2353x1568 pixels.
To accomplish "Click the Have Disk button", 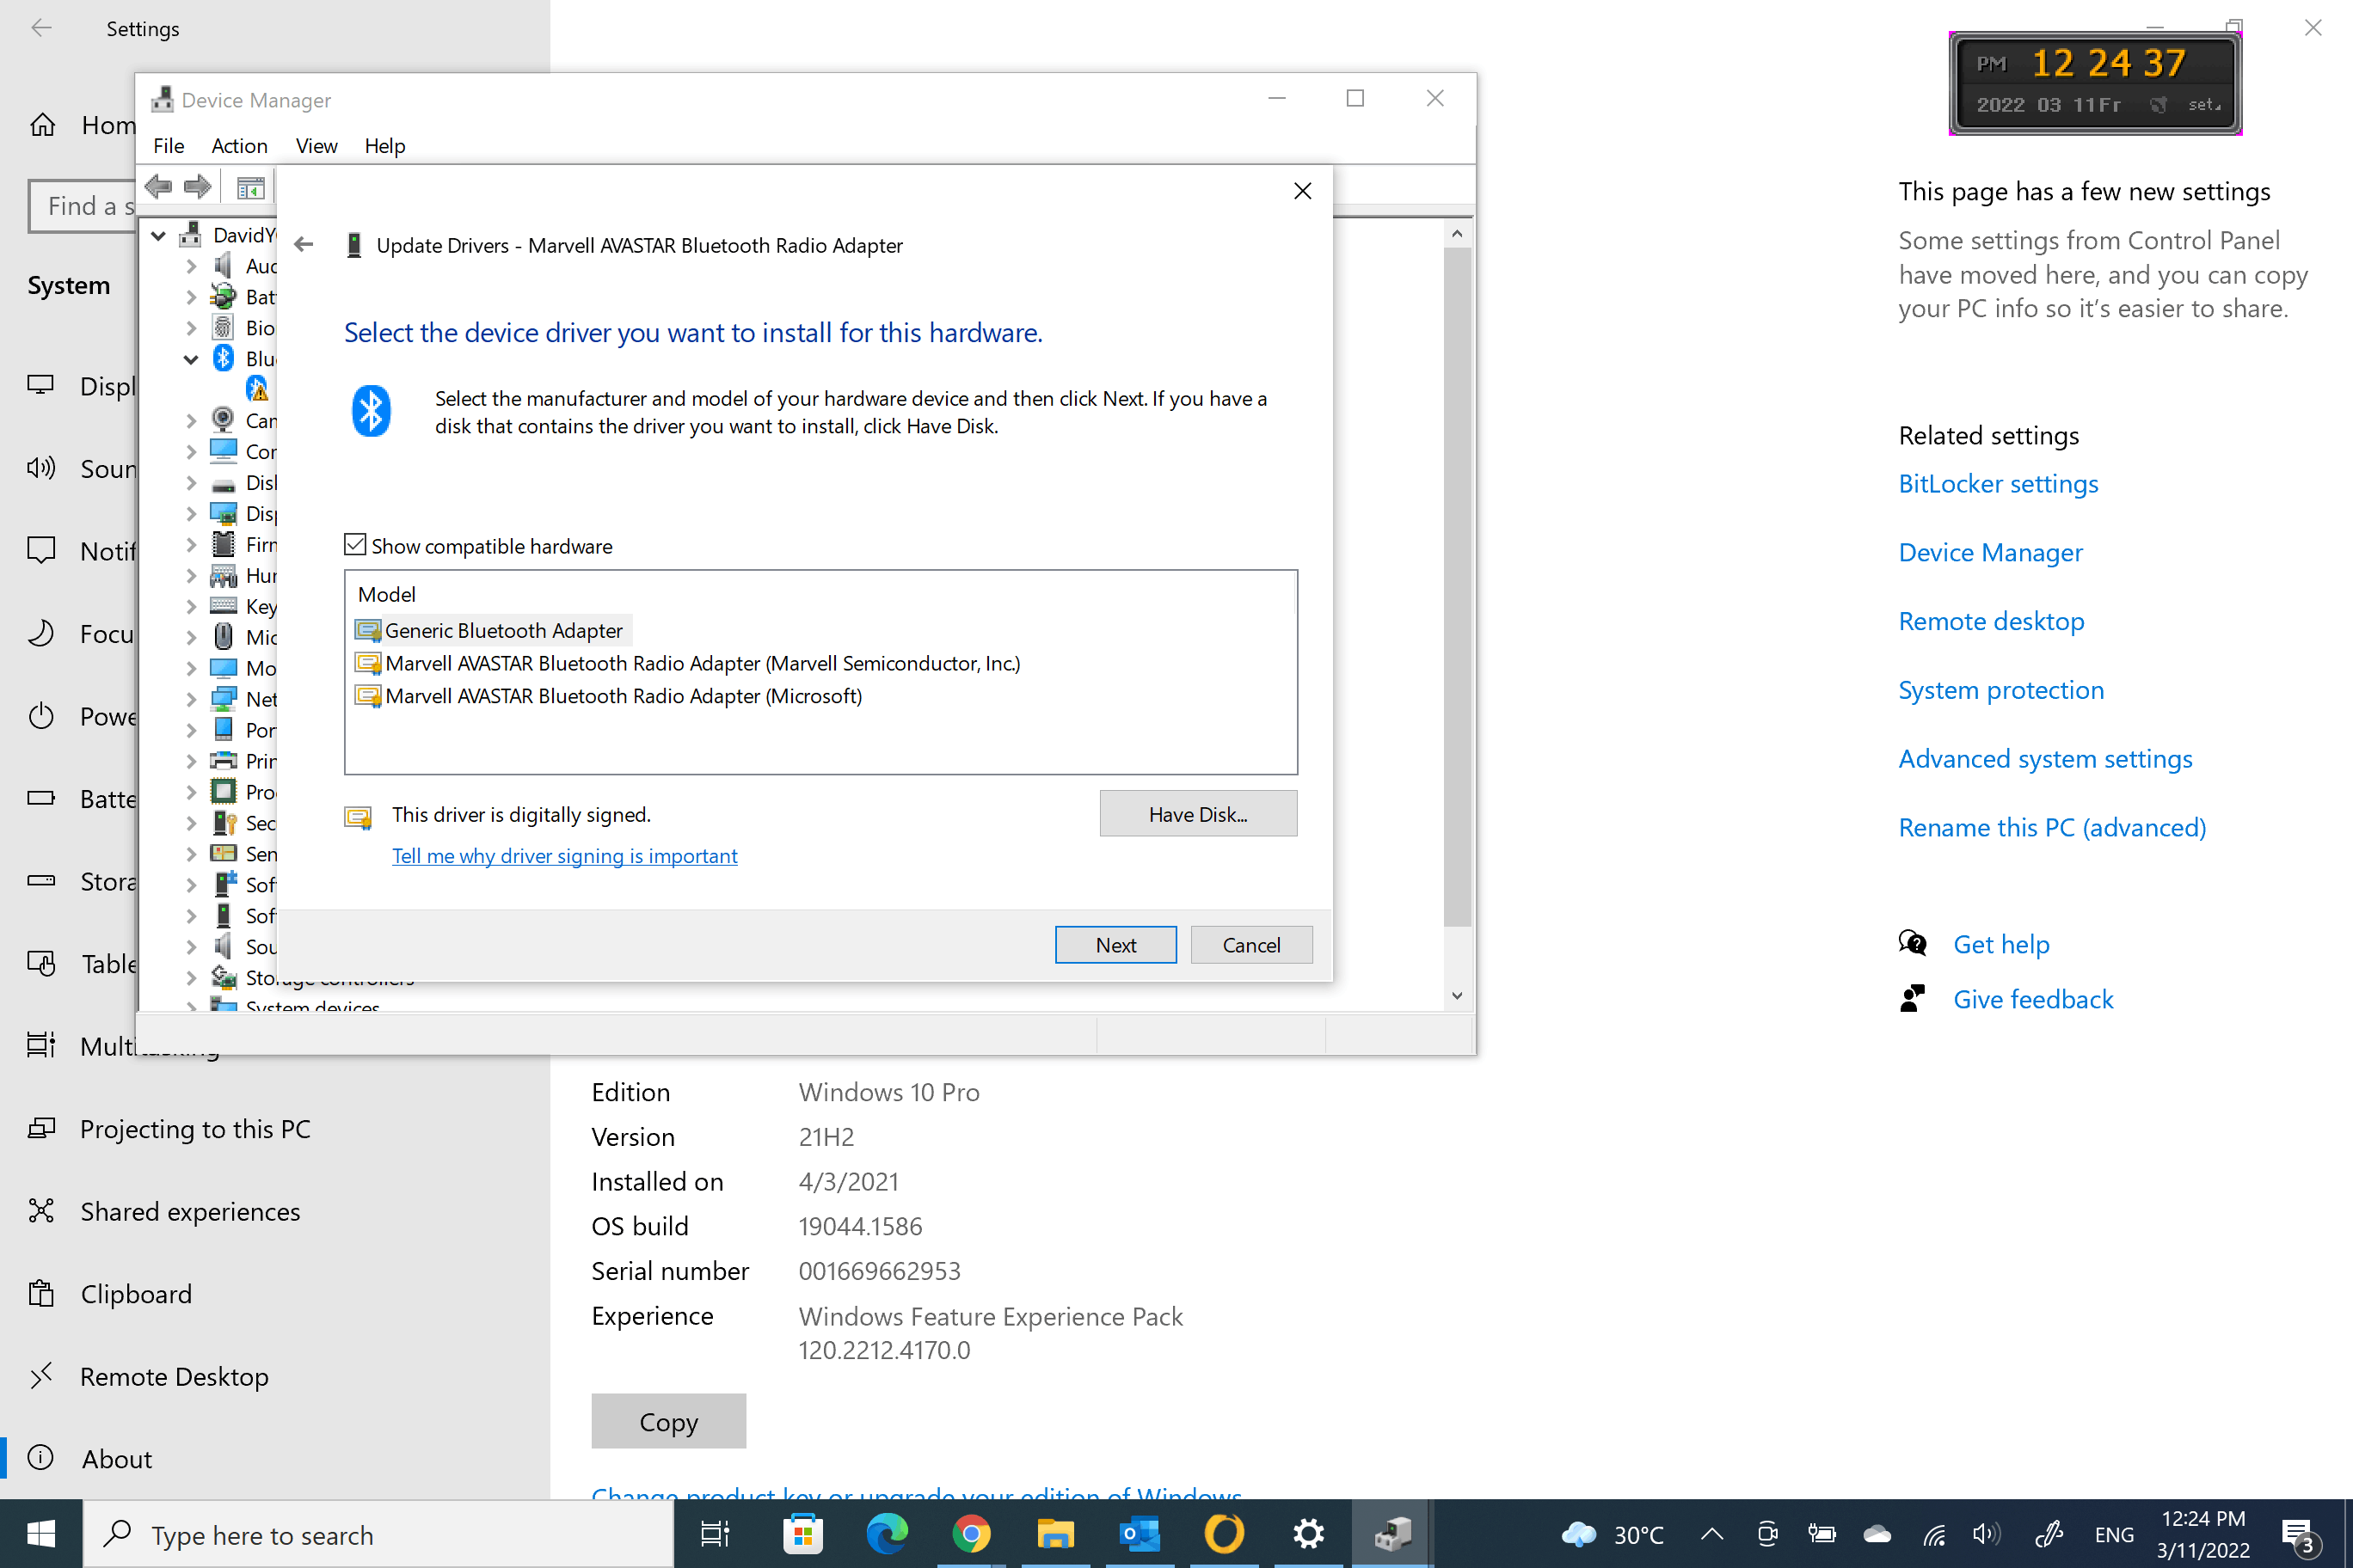I will coord(1197,814).
